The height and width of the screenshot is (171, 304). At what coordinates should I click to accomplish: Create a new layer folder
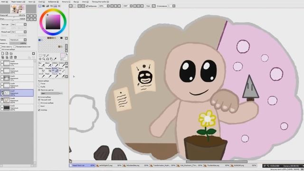coord(11,53)
